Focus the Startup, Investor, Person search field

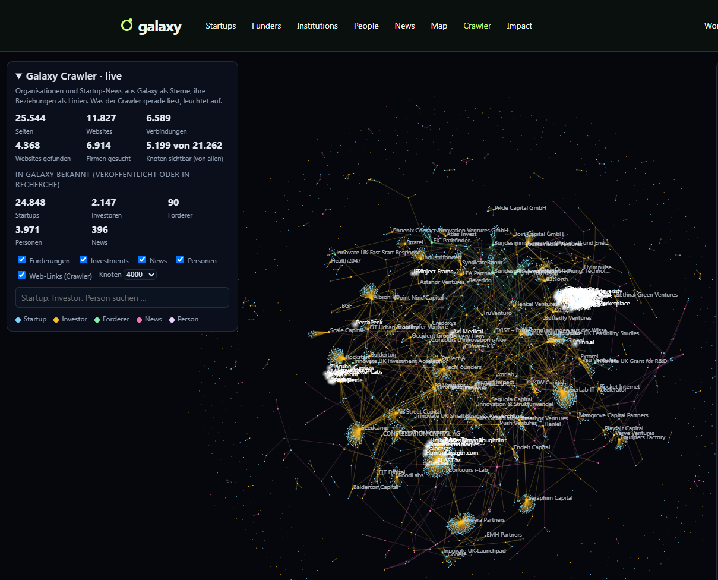coord(122,298)
